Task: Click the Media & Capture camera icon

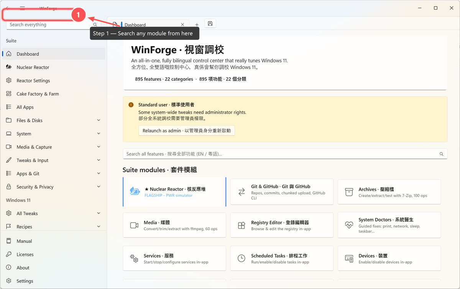Action: pos(9,147)
